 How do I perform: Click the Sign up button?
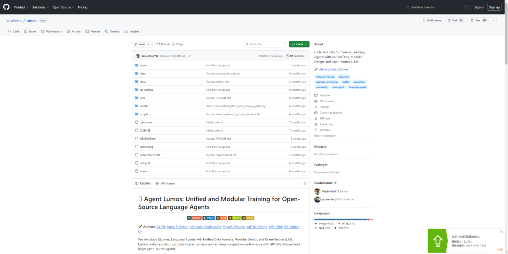(x=494, y=7)
